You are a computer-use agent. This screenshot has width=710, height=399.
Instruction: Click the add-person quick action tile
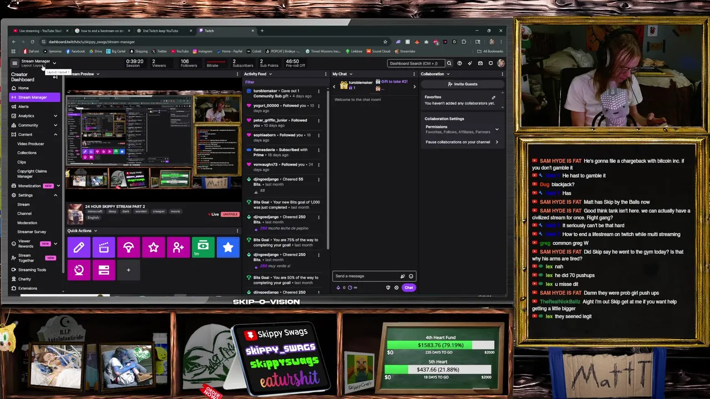click(x=178, y=248)
